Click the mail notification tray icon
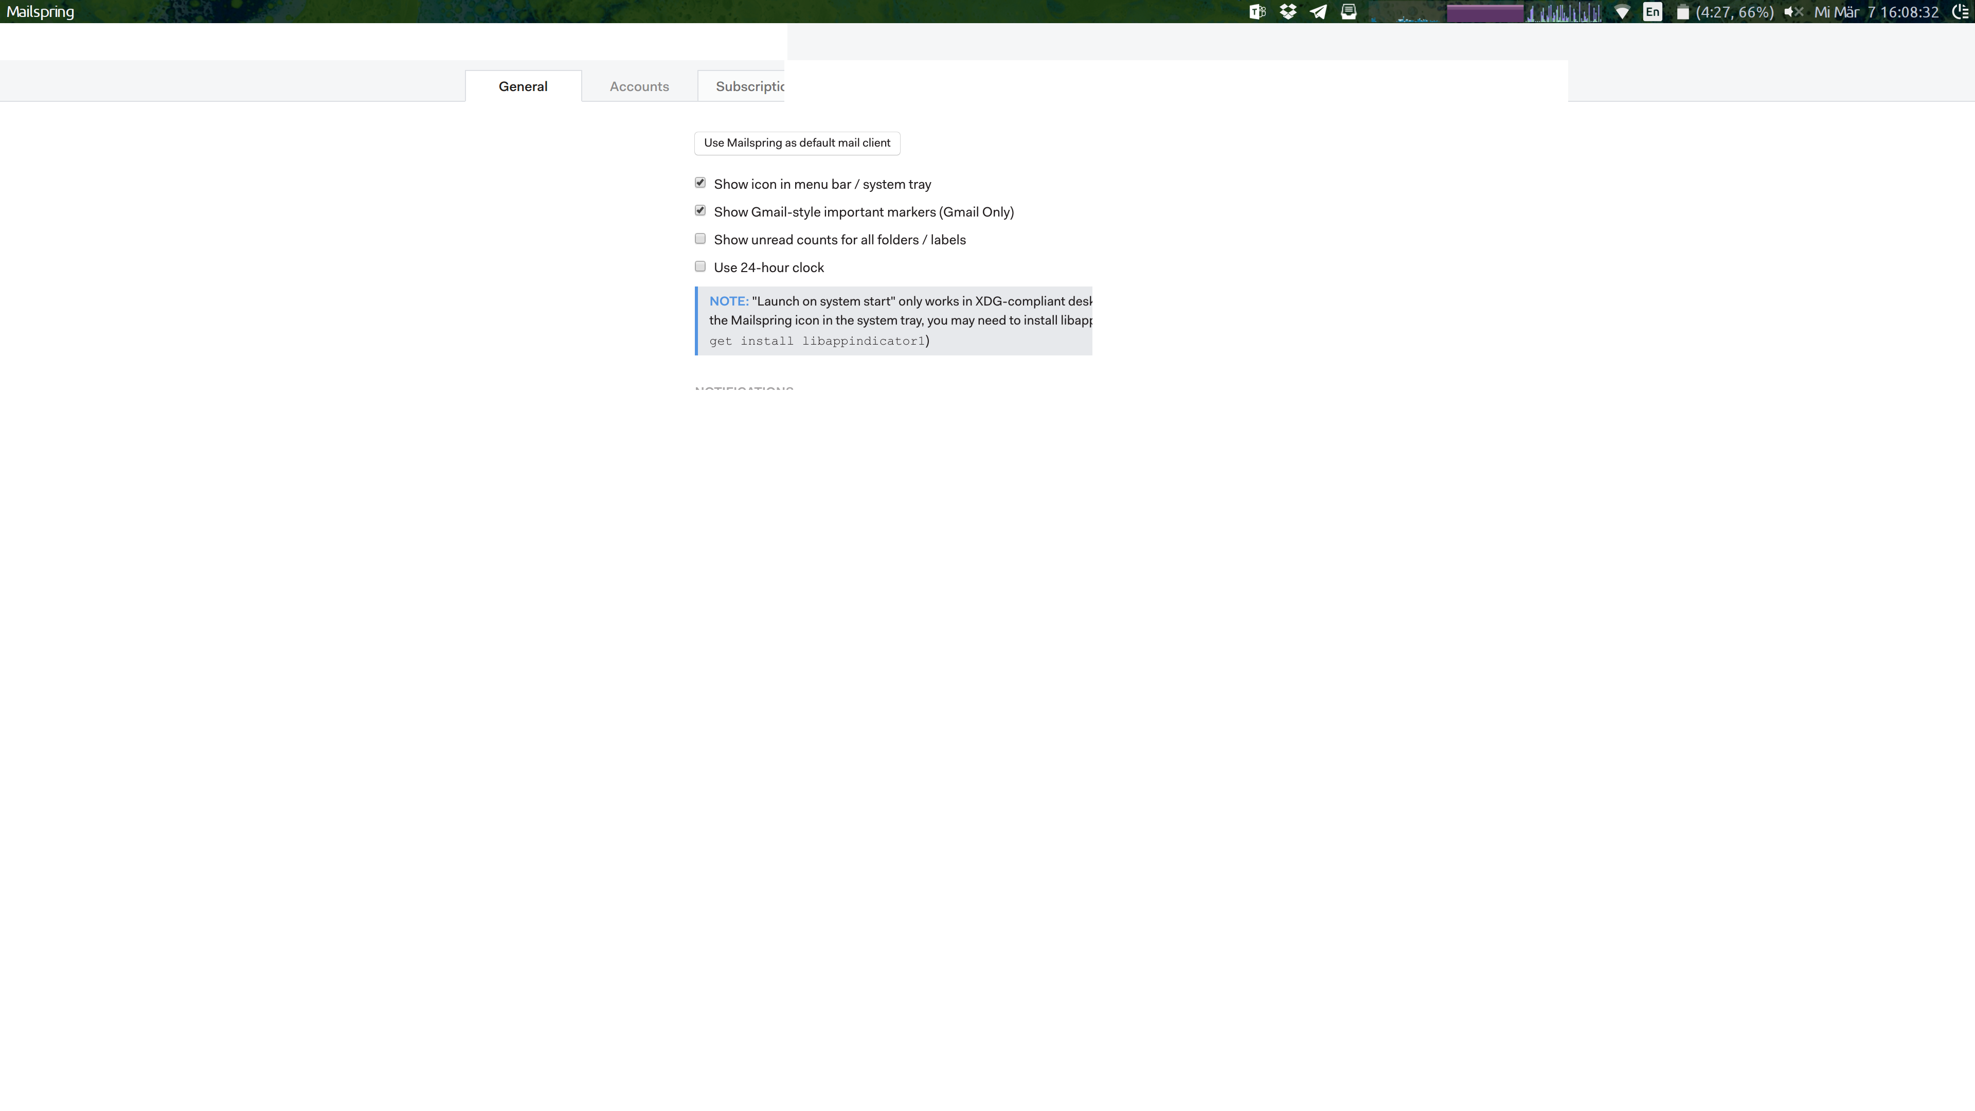 click(1349, 11)
